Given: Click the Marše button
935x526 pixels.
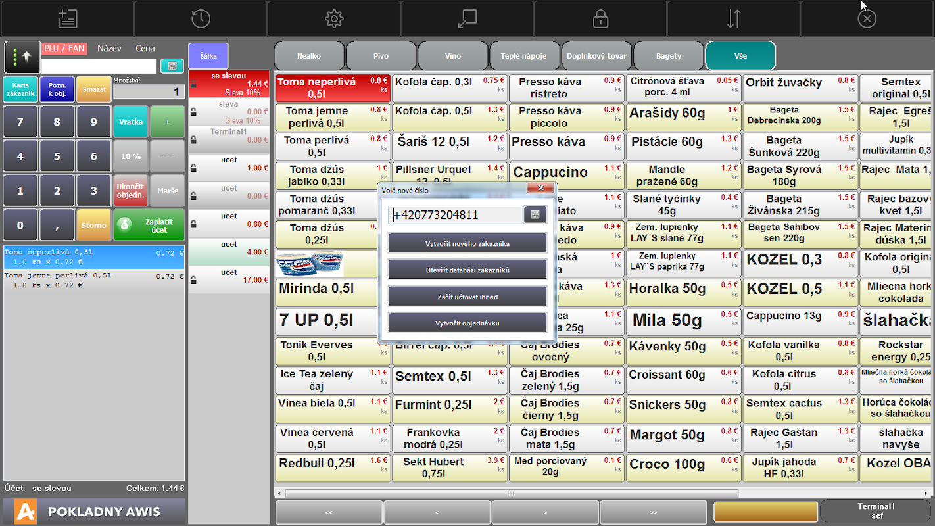Looking at the screenshot, I should 168,191.
